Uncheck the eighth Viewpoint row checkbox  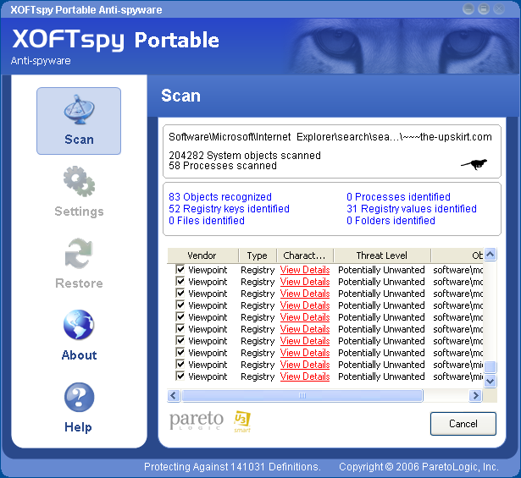click(180, 352)
